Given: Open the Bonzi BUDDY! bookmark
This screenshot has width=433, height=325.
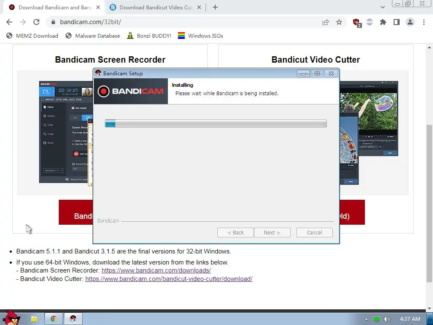Looking at the screenshot, I should 149,36.
